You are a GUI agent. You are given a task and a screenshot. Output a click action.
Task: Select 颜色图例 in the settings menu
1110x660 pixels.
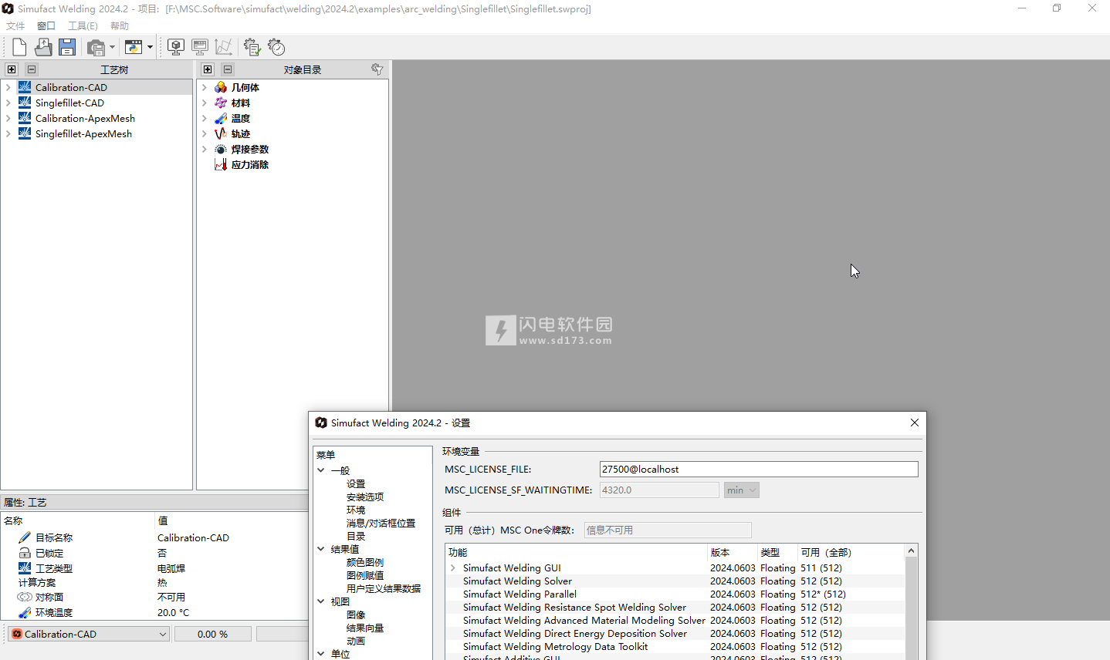(365, 563)
